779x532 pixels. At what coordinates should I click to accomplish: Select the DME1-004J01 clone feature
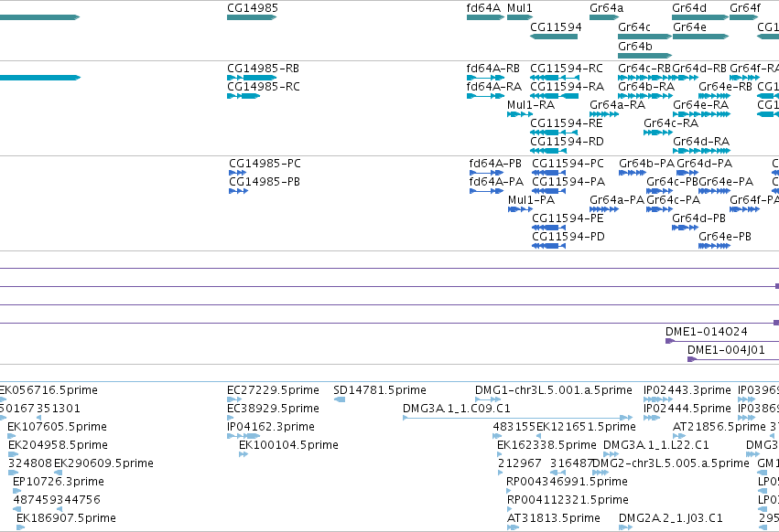pyautogui.click(x=733, y=359)
